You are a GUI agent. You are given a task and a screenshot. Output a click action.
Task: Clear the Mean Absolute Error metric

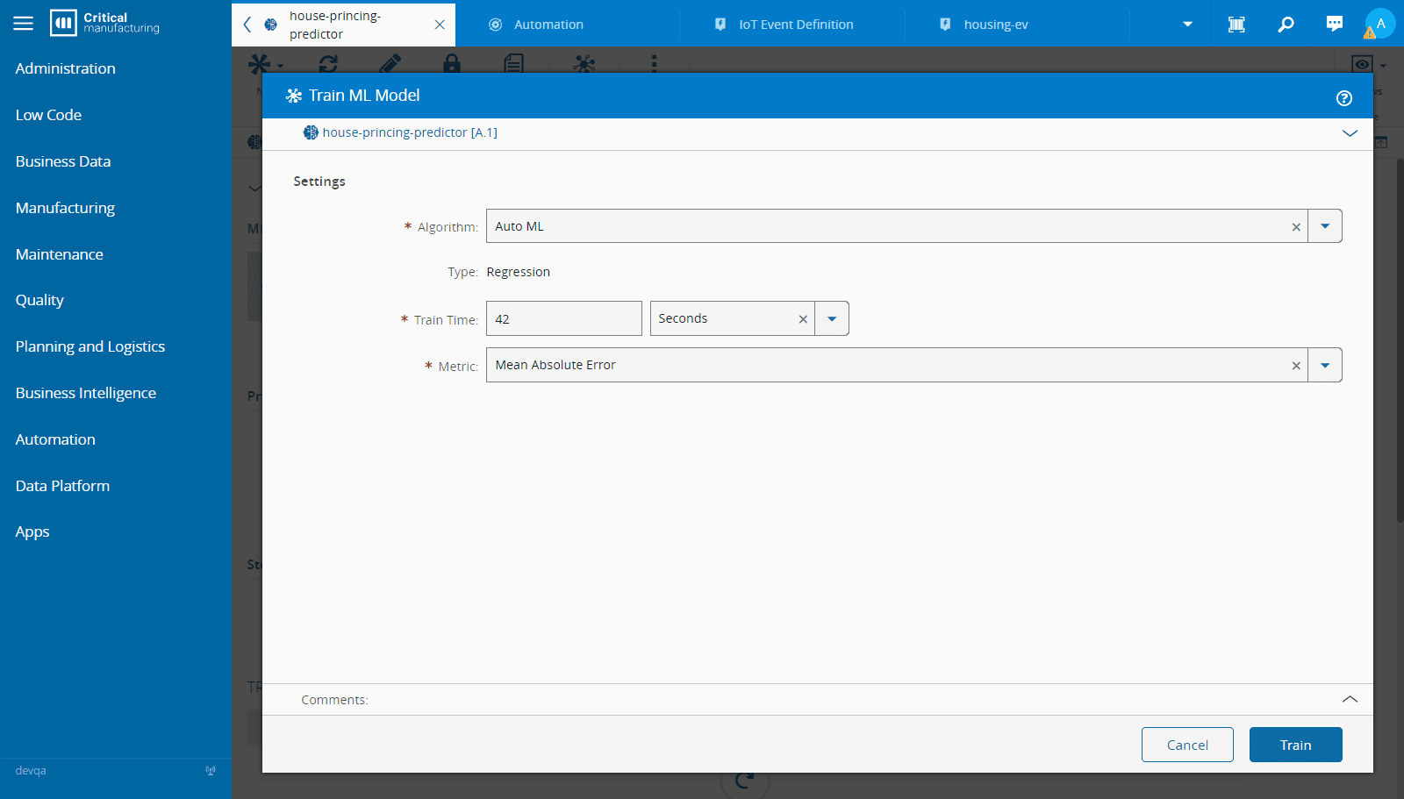coord(1295,366)
